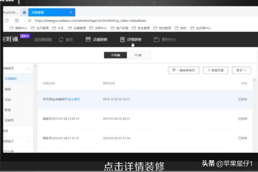Switch to the 手机端 view

tap(115, 55)
